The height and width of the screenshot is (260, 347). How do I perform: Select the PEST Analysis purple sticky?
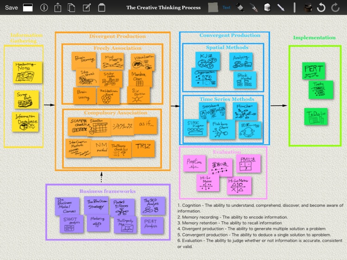point(152,225)
